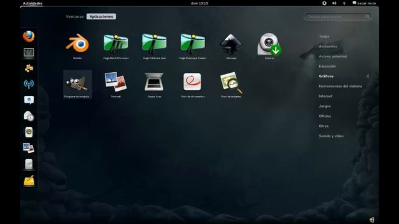The height and width of the screenshot is (224, 399).
Task: Select the Juegos category
Action: (325, 106)
